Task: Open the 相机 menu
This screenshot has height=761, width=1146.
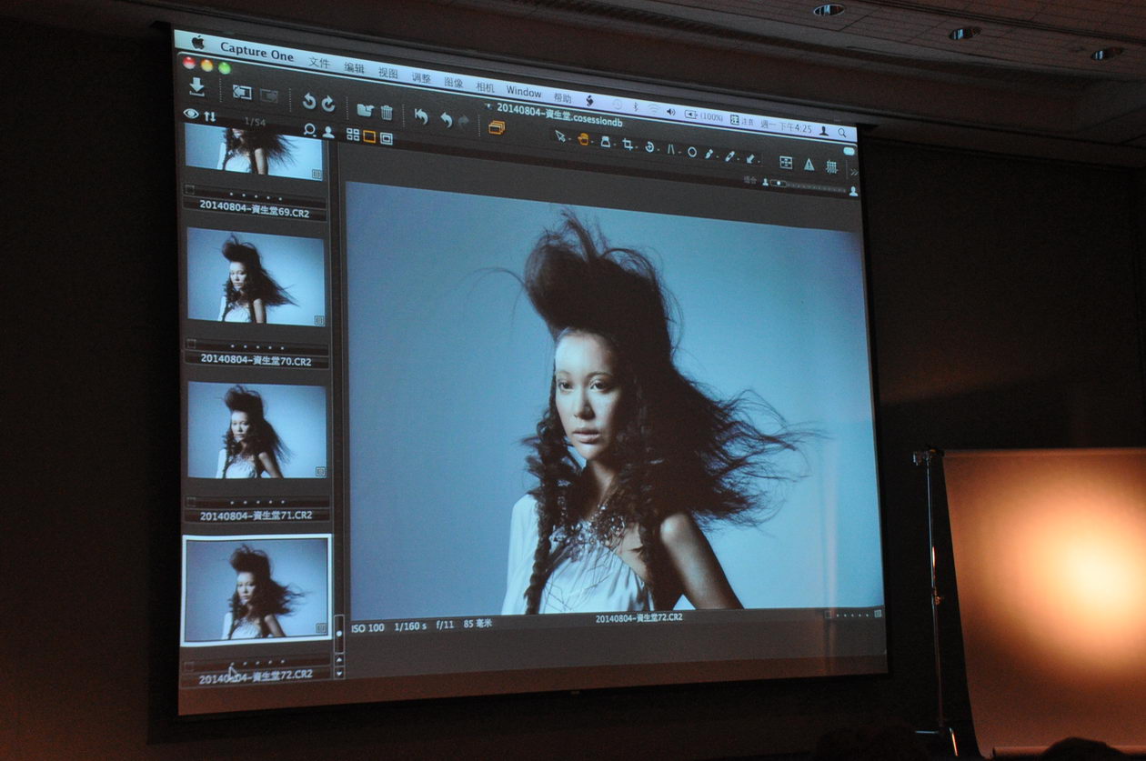Action: point(486,86)
